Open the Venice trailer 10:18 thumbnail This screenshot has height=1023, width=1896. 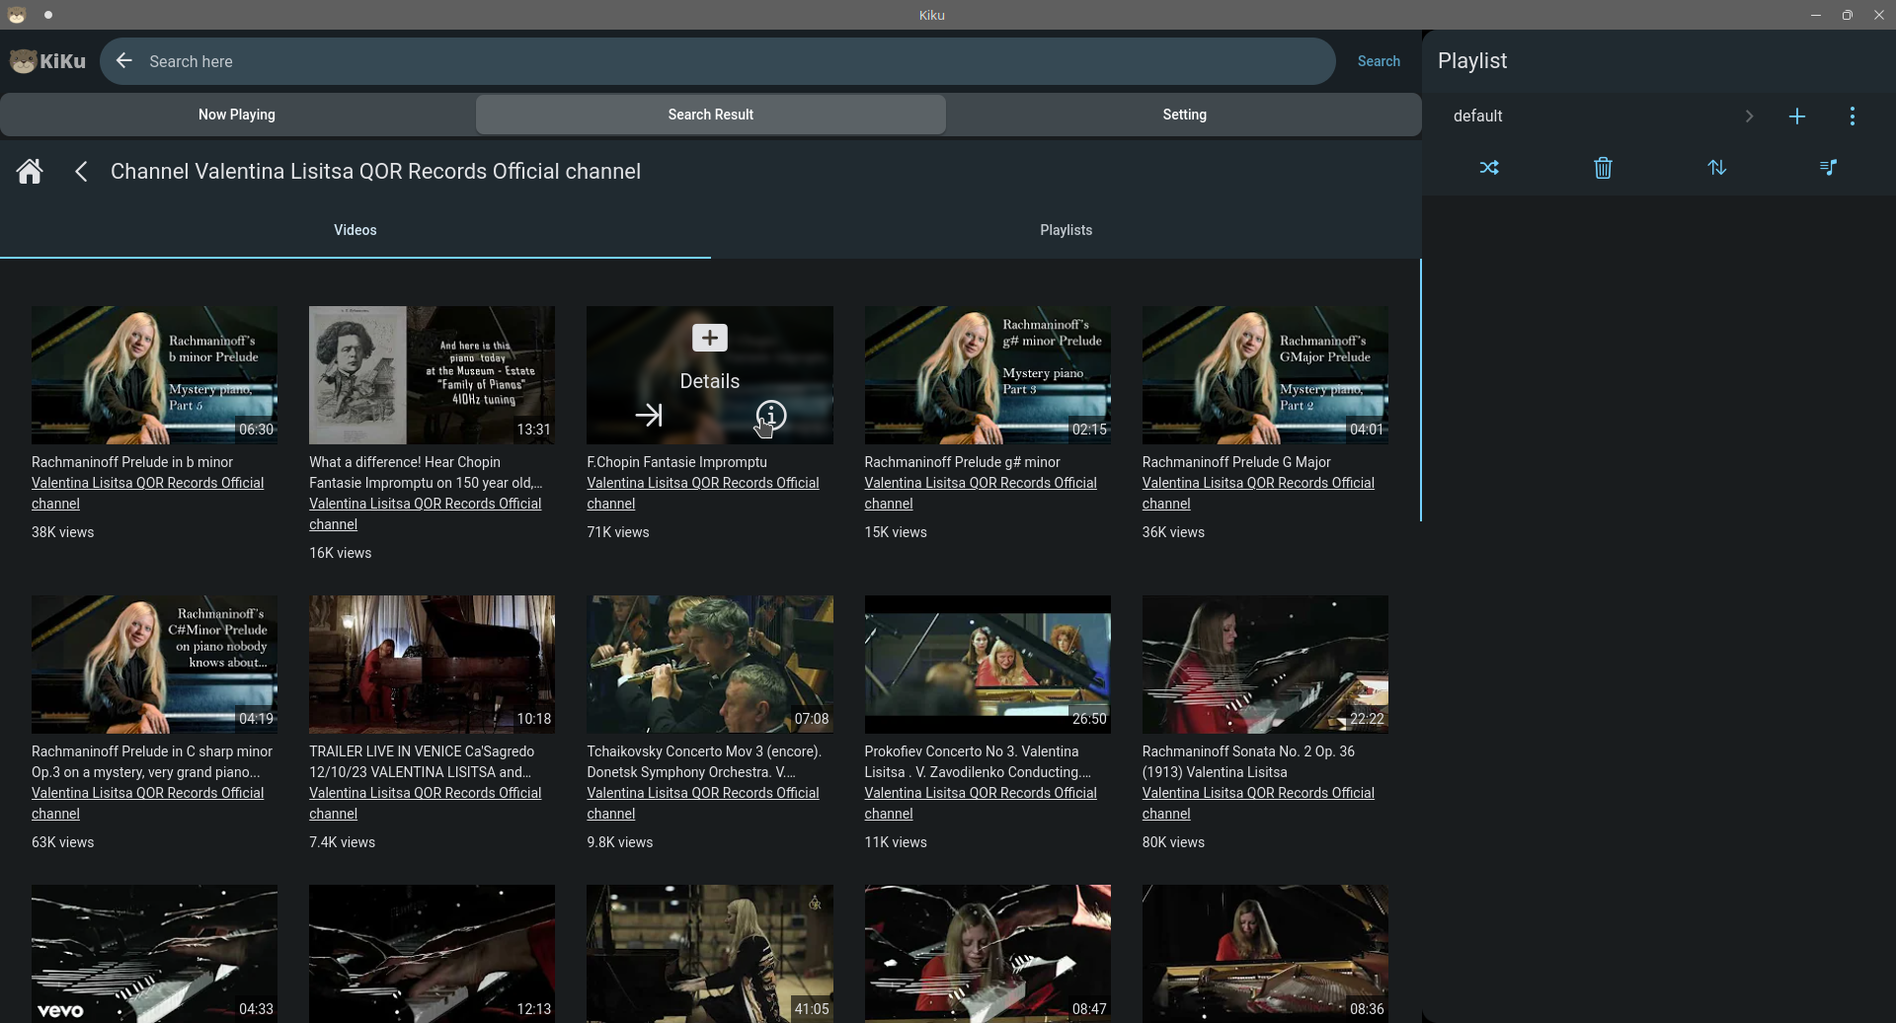(432, 665)
